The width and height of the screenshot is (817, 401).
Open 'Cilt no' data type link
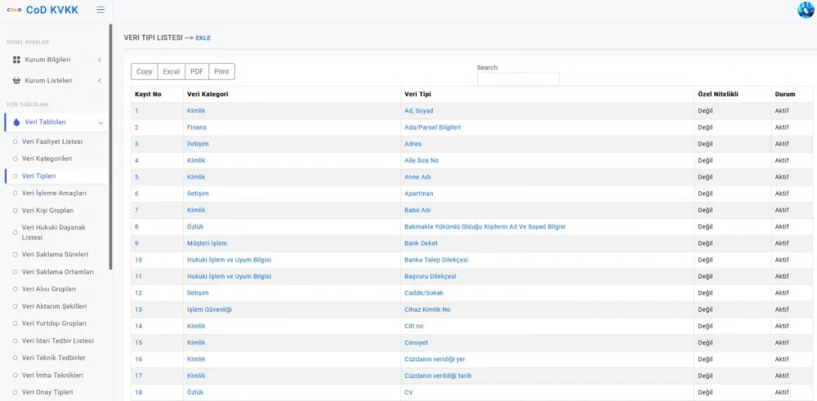point(414,327)
